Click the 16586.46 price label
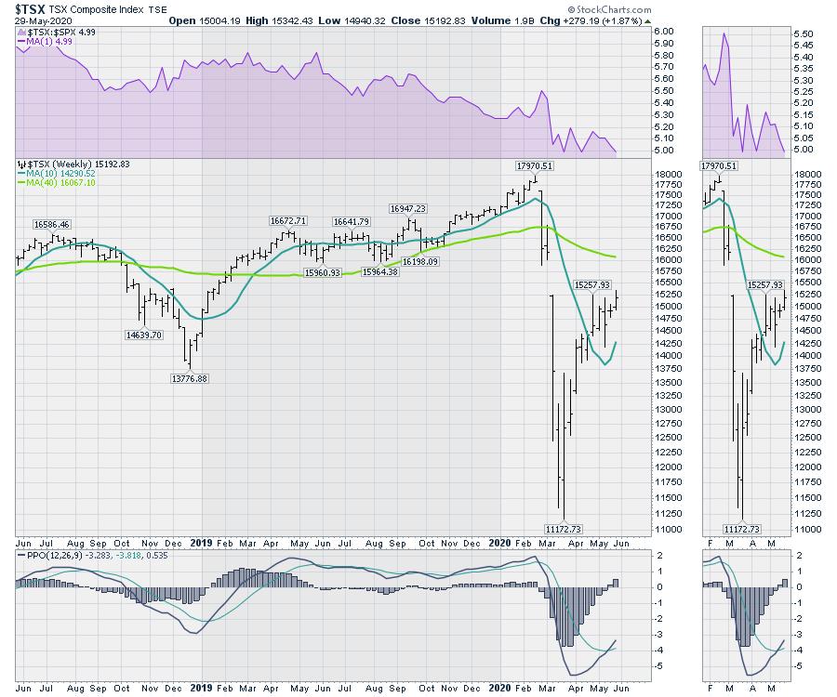Viewport: 837px width, 697px height. coord(52,224)
